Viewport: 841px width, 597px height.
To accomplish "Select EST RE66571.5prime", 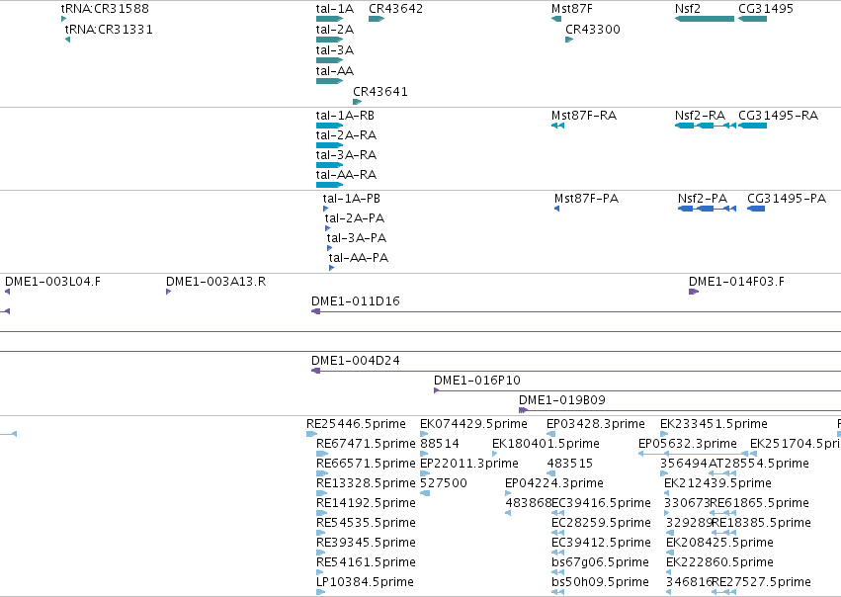I will click(322, 473).
